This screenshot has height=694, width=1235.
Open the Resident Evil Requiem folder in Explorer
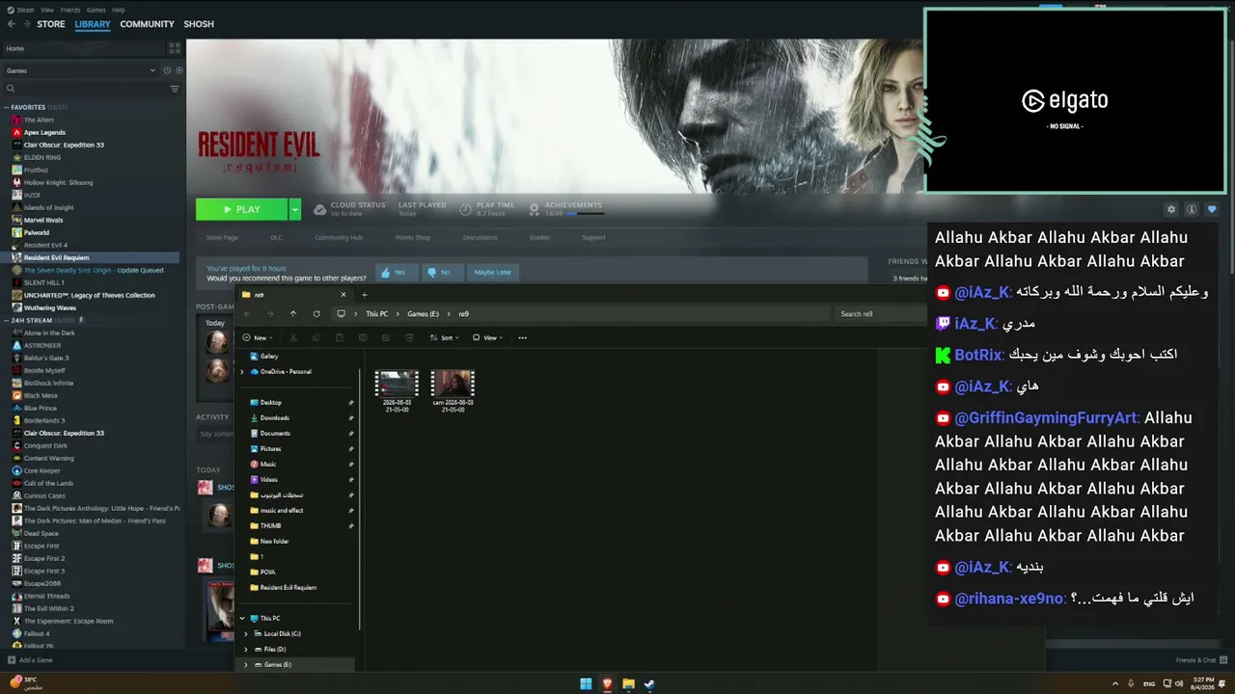288,588
